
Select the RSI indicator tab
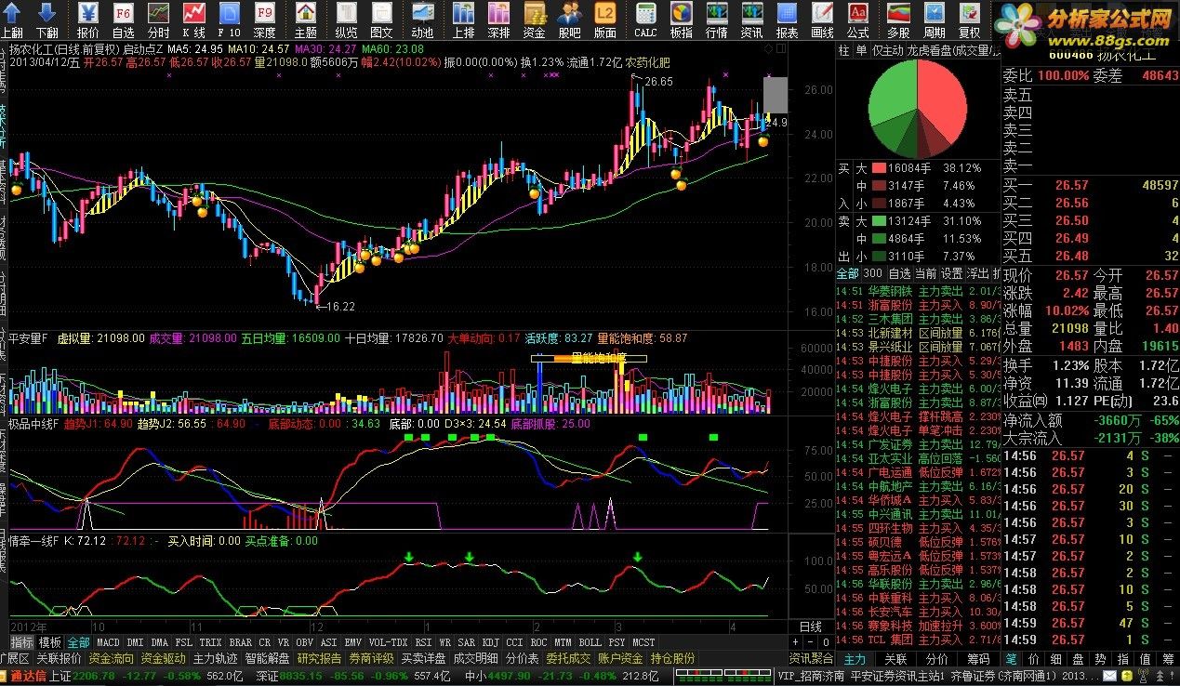tap(423, 642)
